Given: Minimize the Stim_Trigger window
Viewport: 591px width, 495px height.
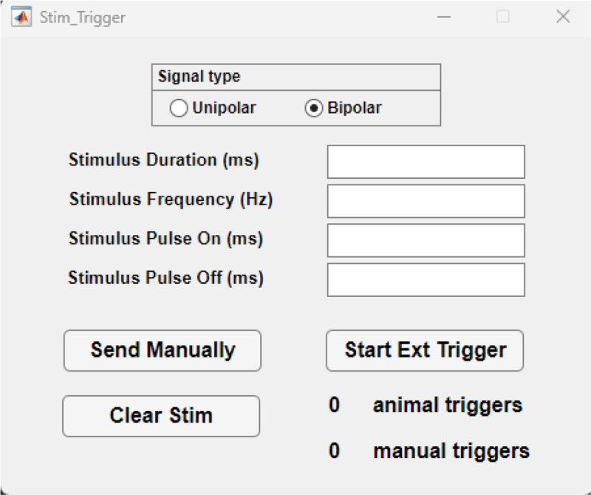Looking at the screenshot, I should tap(445, 17).
